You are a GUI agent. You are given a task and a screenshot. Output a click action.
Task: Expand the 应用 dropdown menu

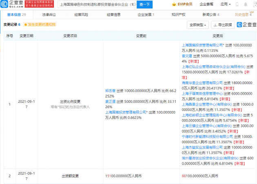(x=226, y=4)
